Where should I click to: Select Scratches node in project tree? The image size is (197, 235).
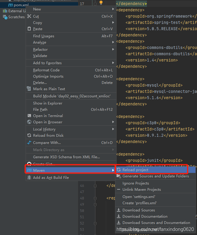point(16,17)
